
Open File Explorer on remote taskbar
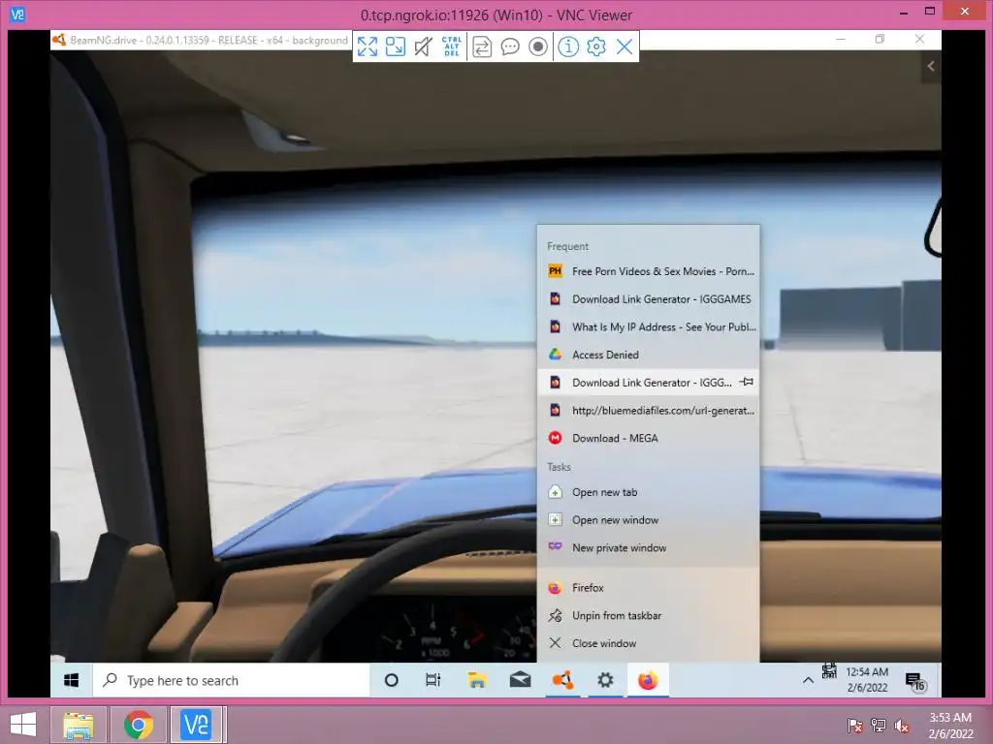[x=477, y=680]
